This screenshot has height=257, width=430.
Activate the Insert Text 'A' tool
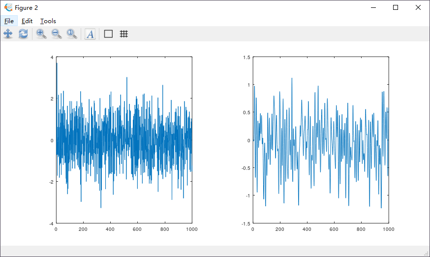pos(90,34)
